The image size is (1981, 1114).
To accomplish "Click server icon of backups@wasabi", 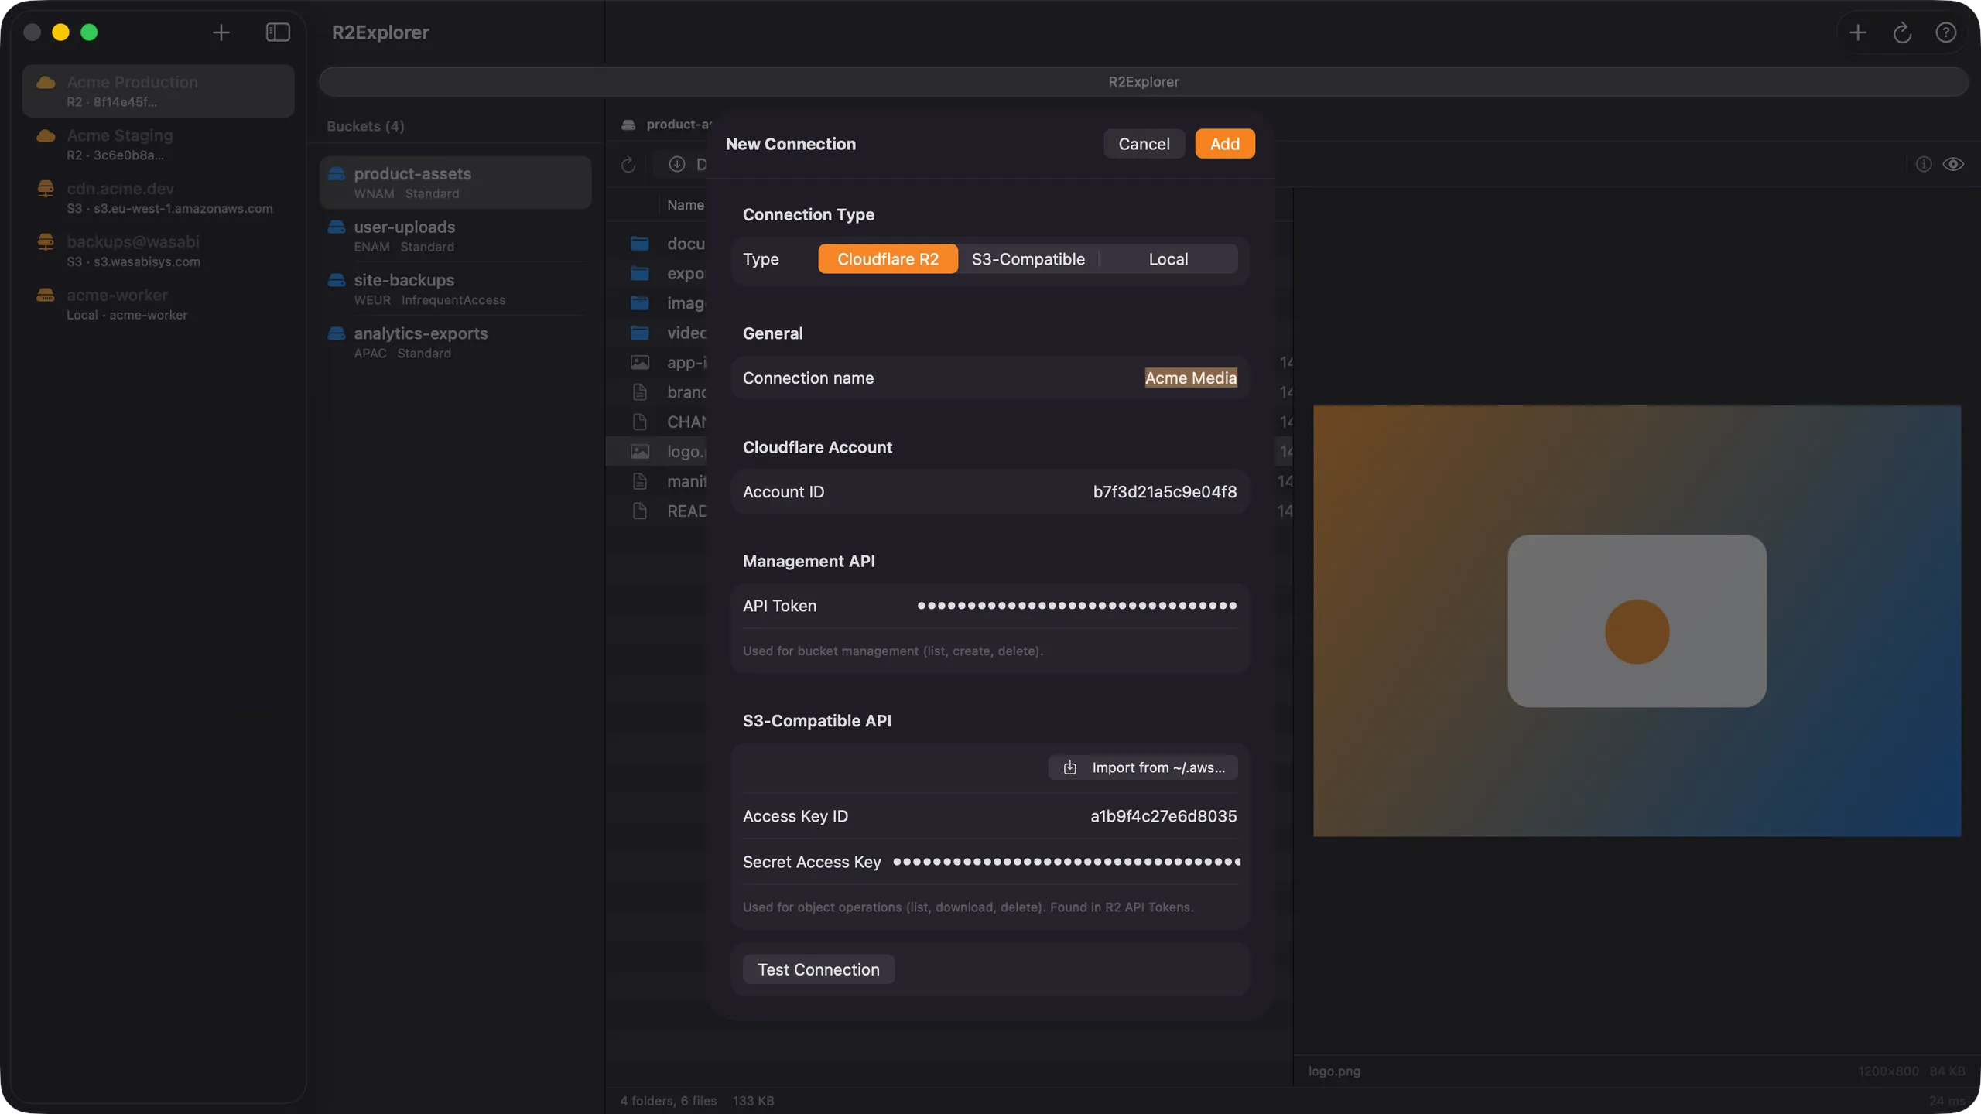I will point(46,241).
